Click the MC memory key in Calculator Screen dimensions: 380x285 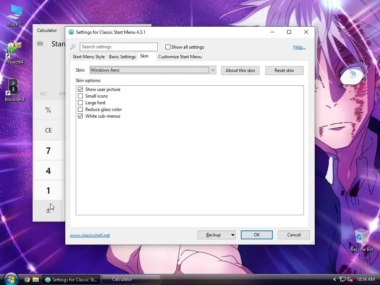coord(44,94)
